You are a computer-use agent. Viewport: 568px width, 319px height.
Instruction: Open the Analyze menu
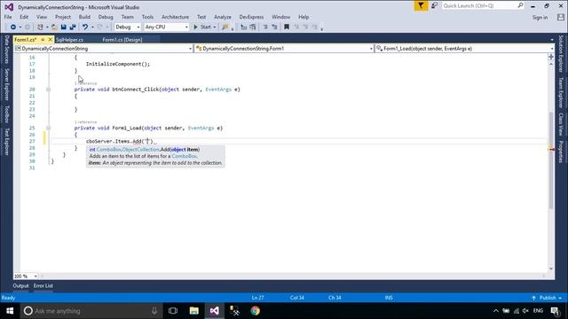click(x=223, y=17)
